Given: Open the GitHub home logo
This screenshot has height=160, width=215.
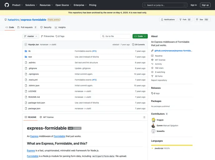Looking at the screenshot, I should click(x=7, y=5).
